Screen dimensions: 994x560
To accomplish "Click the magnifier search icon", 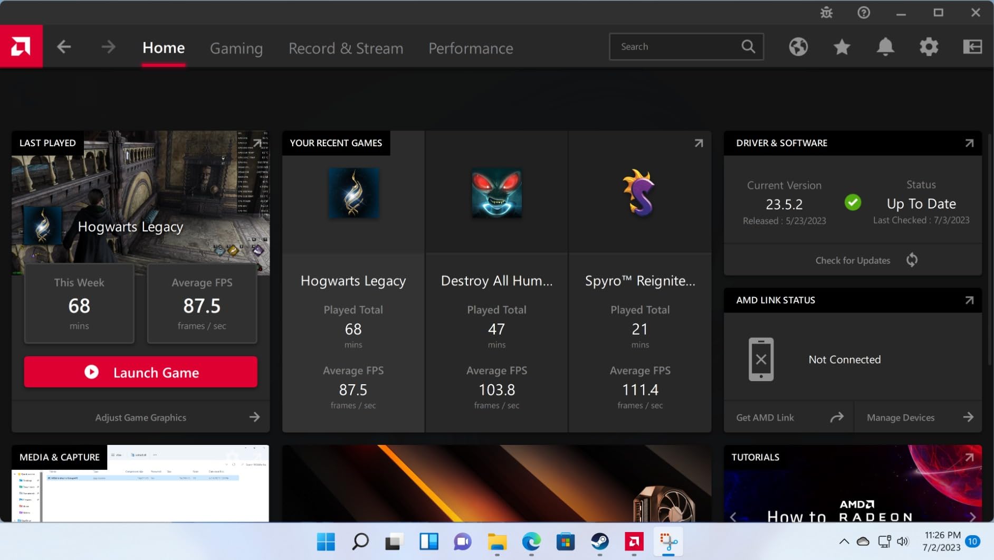I will [748, 46].
